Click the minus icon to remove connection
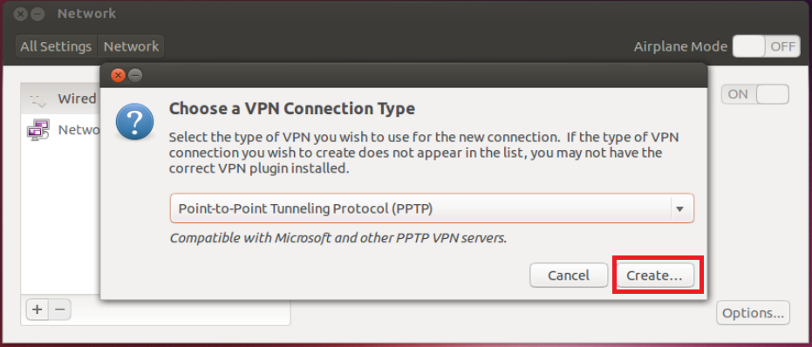 (x=60, y=310)
